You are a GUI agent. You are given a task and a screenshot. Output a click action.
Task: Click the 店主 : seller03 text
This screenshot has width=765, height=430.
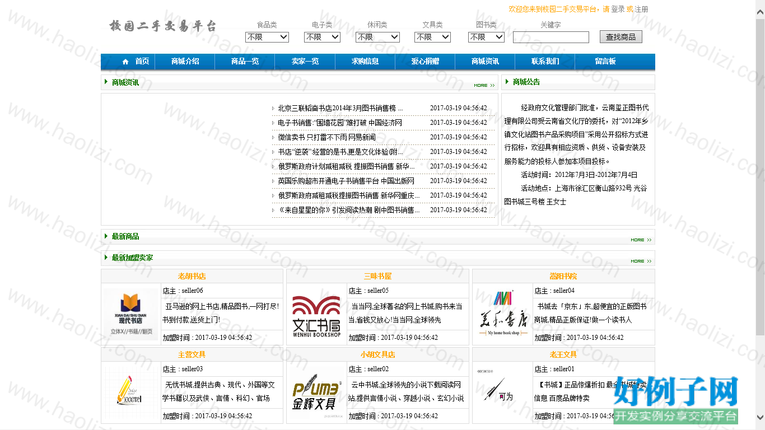point(183,369)
